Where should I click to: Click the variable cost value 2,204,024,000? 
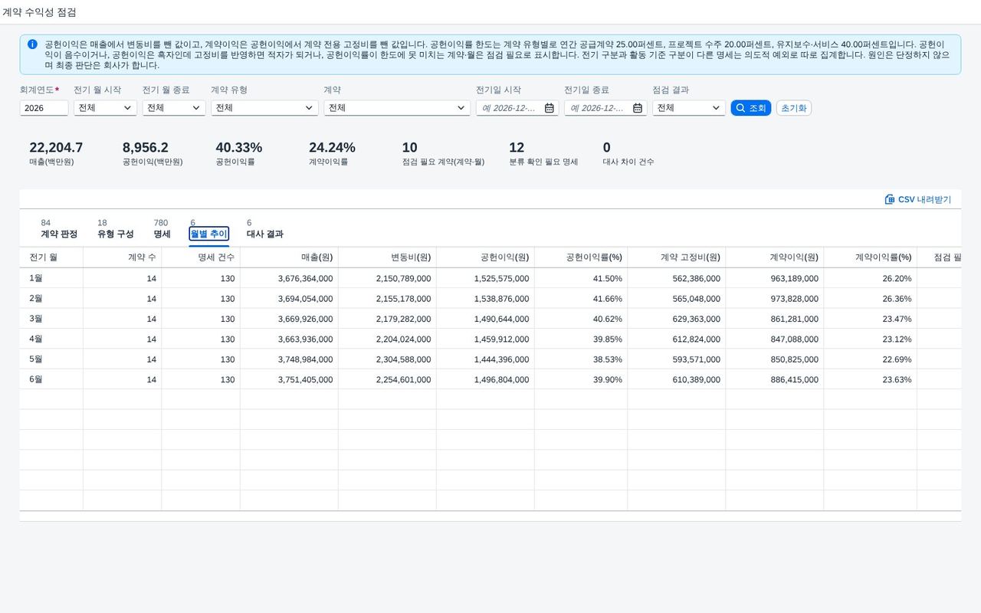click(403, 339)
